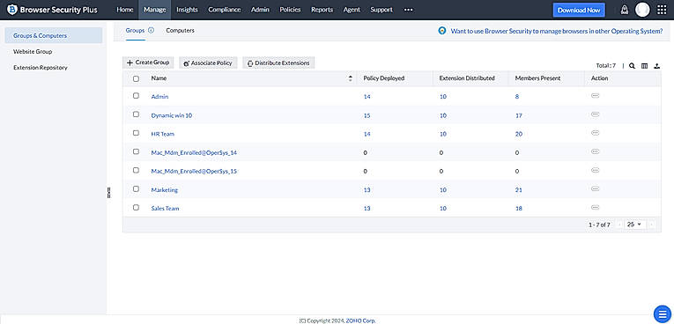The image size is (674, 324).
Task: Open action menu for Mac_Mdm_Enrolled@OperSys_15 row
Action: pyautogui.click(x=596, y=170)
